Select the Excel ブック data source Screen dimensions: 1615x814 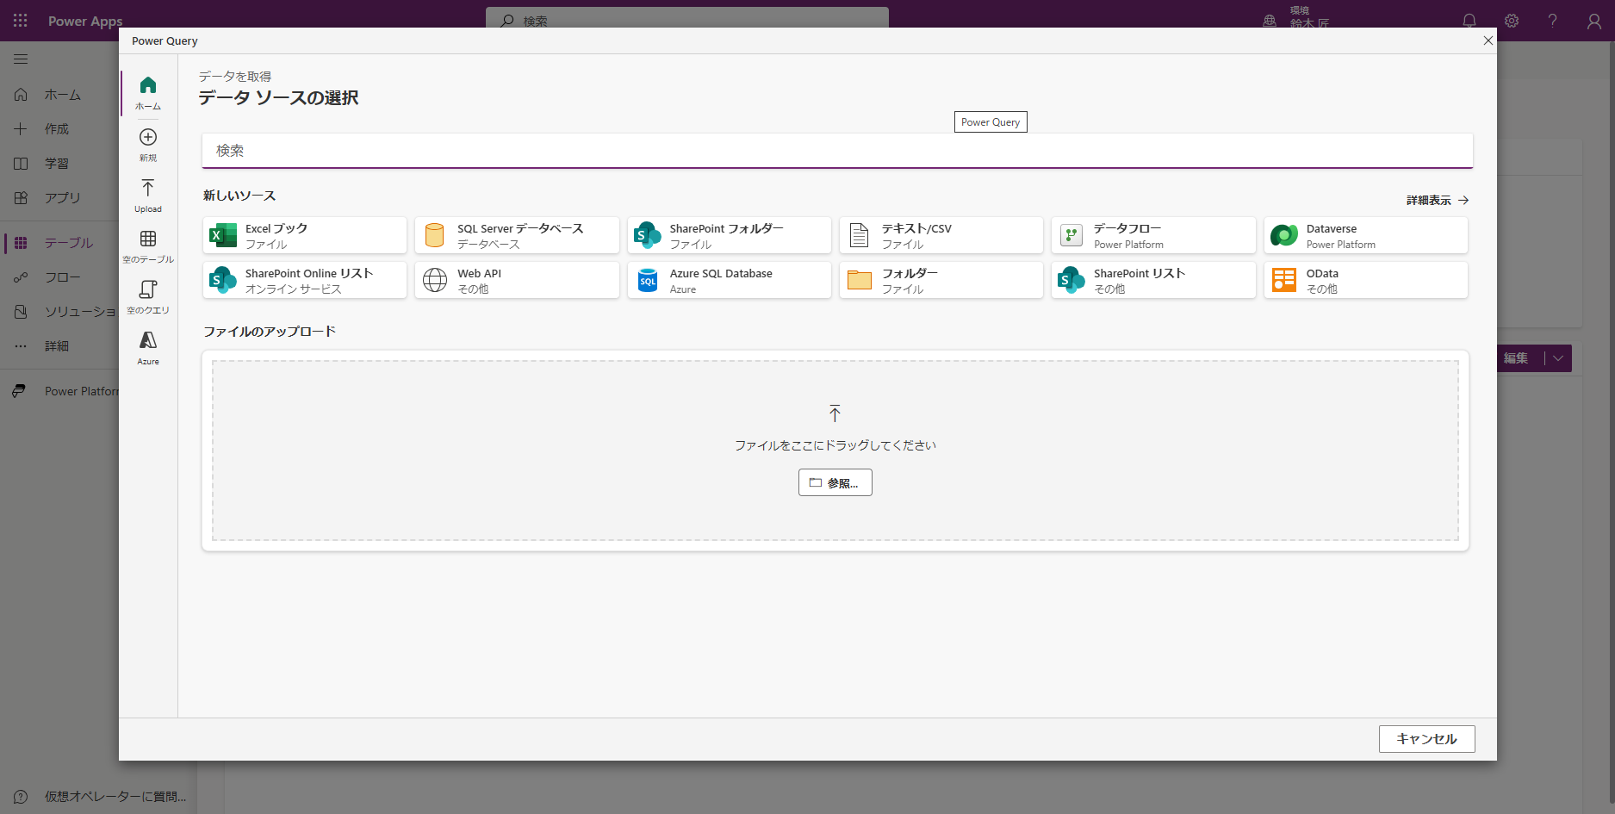(x=303, y=234)
